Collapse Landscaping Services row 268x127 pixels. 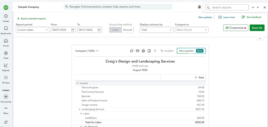[80, 109]
